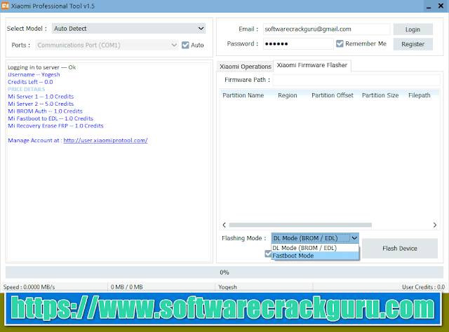Image resolution: width=449 pixels, height=332 pixels.
Task: Click the Region column header
Action: 287,95
